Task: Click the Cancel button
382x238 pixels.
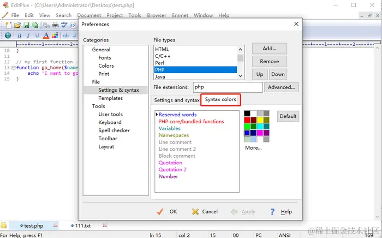Action: (x=205, y=211)
